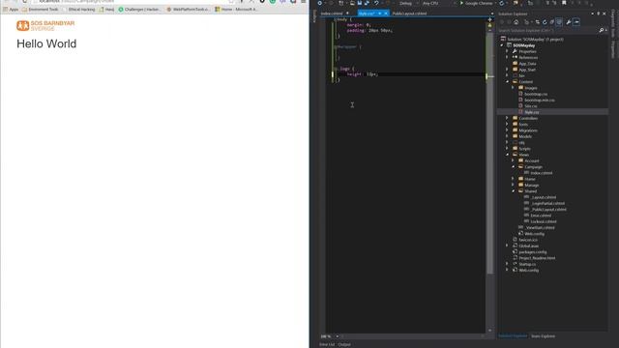619x348 pixels.
Task: Expand the Migrations folder
Action: point(507,130)
